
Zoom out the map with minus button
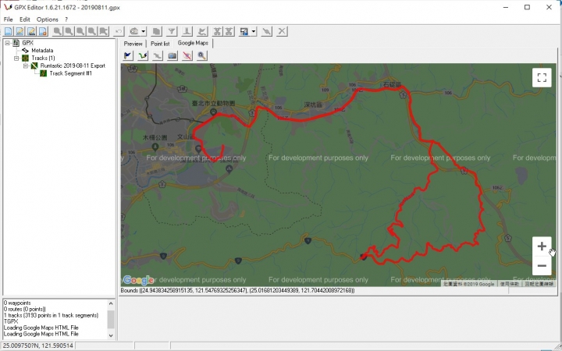[542, 266]
